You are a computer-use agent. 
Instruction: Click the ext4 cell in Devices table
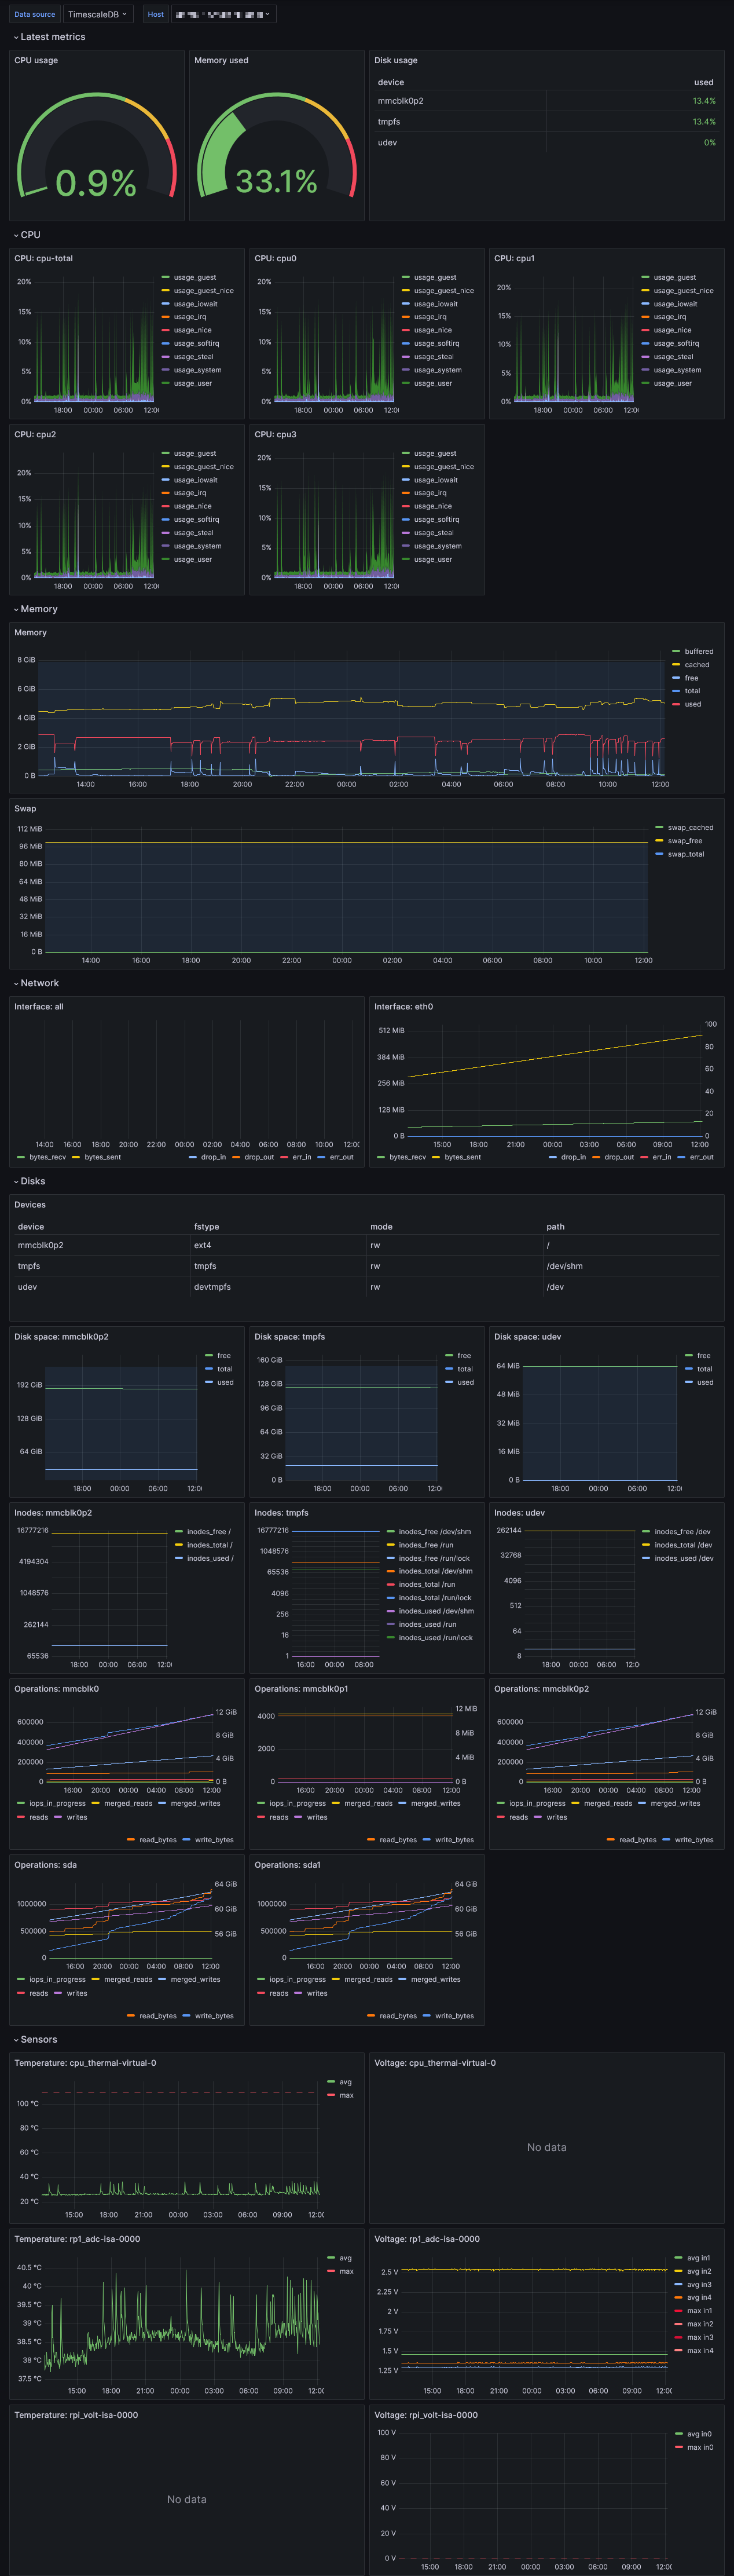pos(202,1245)
